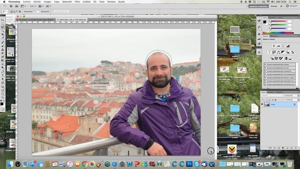Add a Black & White adjustment layer
The image size is (300, 169).
tap(283, 52)
